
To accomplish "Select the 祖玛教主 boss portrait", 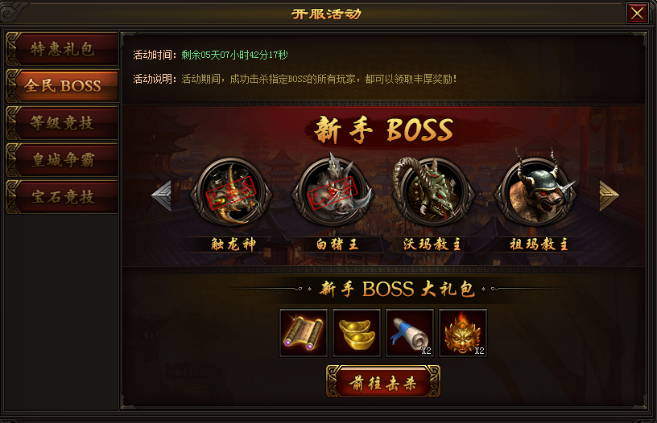I will [x=536, y=193].
